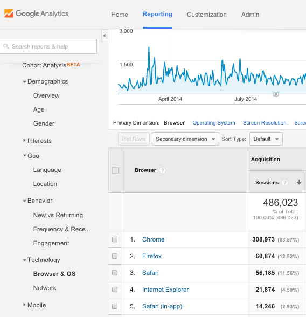This screenshot has width=306, height=317.
Task: Collapse the sidebar with arrow icon
Action: [x=105, y=36]
